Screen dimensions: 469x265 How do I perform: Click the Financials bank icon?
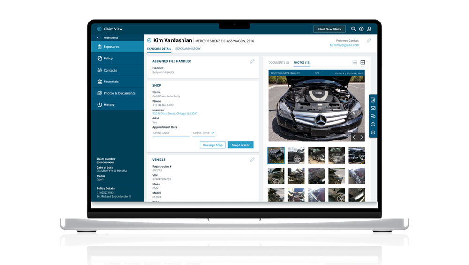pos(99,81)
